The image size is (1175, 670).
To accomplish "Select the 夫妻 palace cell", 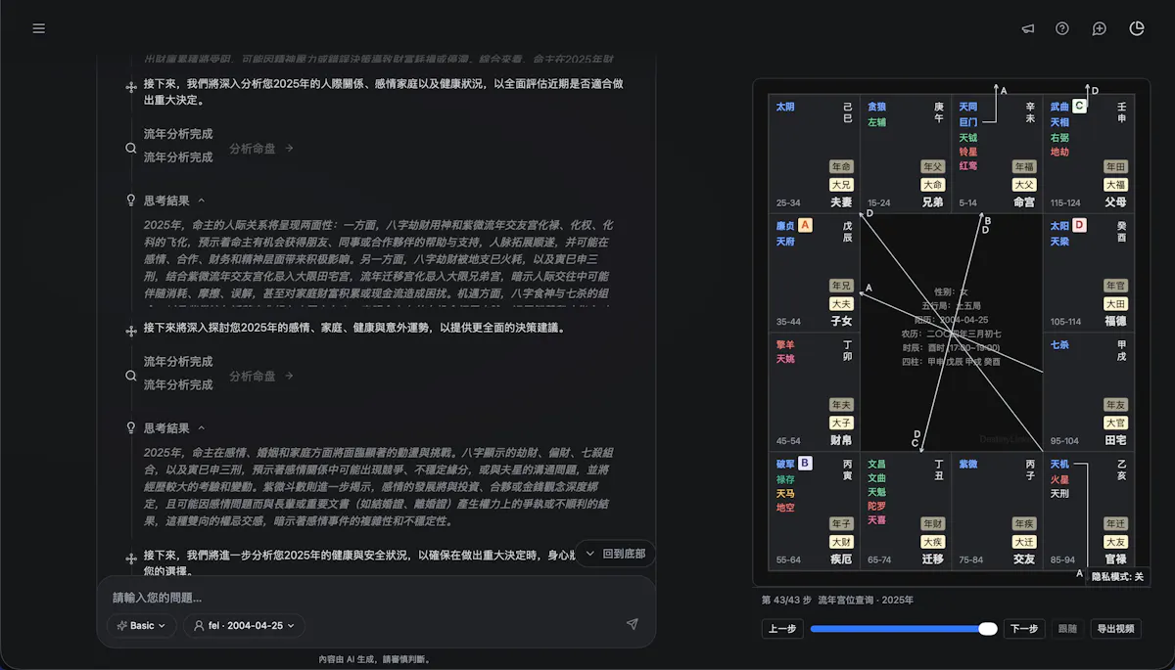I will [815, 155].
